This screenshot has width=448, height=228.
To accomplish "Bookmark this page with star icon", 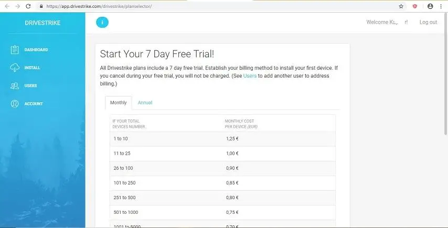I will (x=401, y=6).
